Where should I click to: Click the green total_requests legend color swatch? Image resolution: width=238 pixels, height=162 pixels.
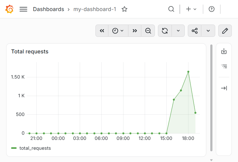click(x=14, y=148)
